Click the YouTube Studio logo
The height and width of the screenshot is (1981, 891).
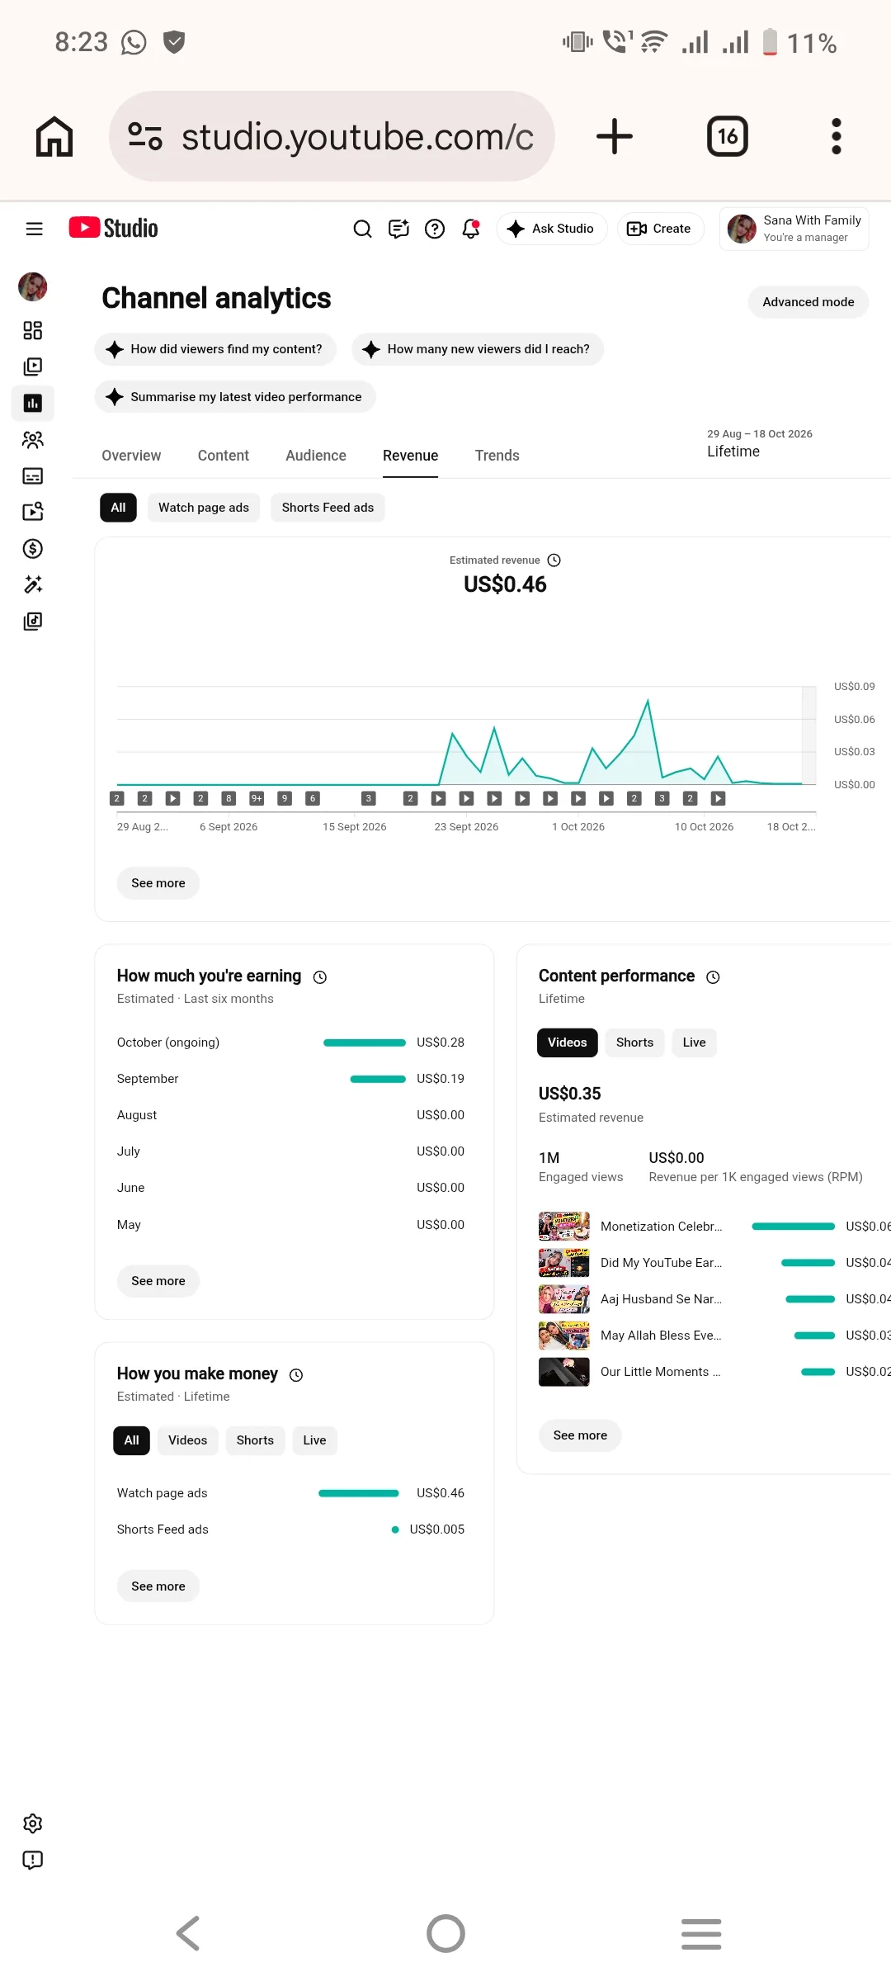pyautogui.click(x=113, y=228)
